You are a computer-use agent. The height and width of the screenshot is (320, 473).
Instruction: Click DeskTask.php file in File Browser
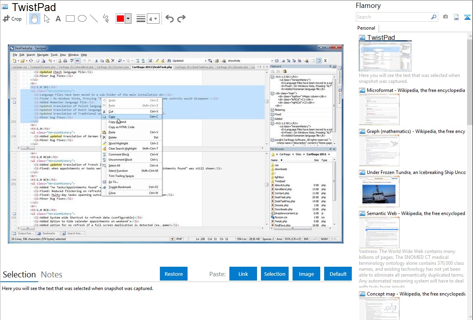coord(283,197)
